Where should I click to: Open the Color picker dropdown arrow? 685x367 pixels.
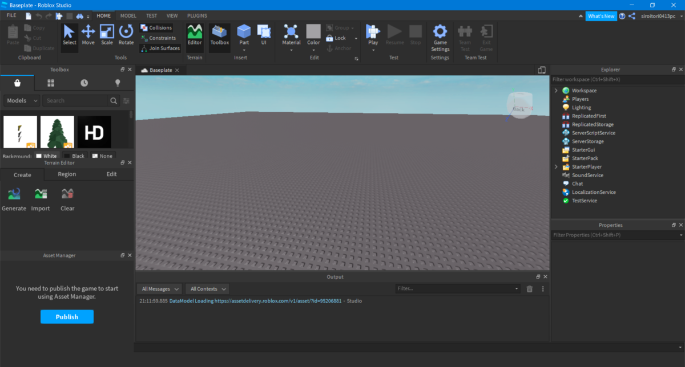pos(313,50)
